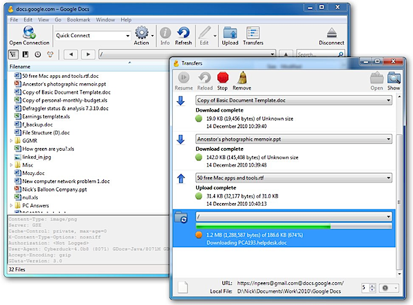413x305 pixels.
Task: Open the Edit button's dropdown arrow
Action: [215, 36]
